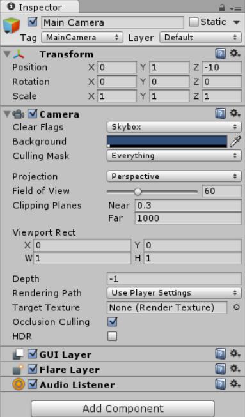Open the Transform component gear settings menu

coord(235,54)
